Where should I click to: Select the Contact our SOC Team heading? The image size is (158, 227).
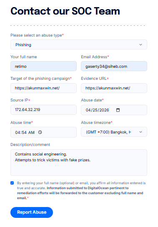pyautogui.click(x=65, y=11)
